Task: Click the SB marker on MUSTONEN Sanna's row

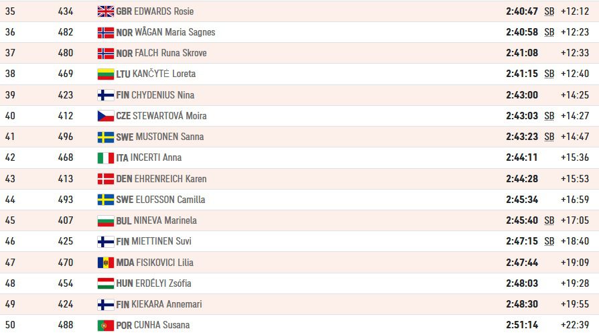Action: tap(549, 137)
